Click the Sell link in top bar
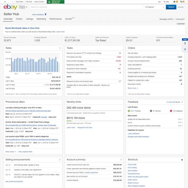 coord(159,2)
